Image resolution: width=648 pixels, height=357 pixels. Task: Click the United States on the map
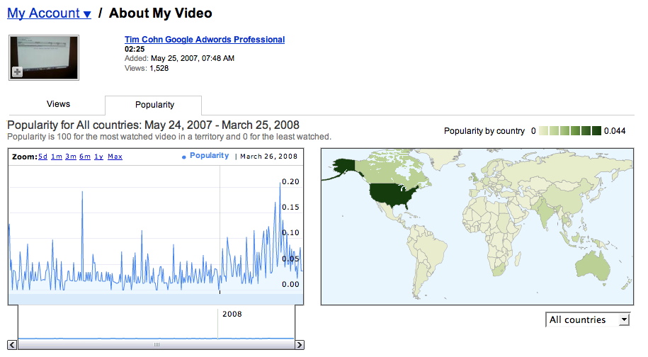[394, 193]
